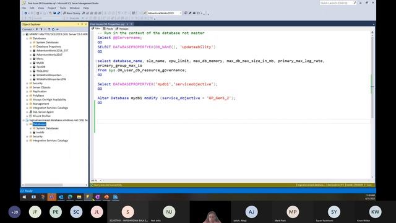Open the Connect dropdown in Object Explorer
Screen dimensions: 396x223
tap(28, 29)
